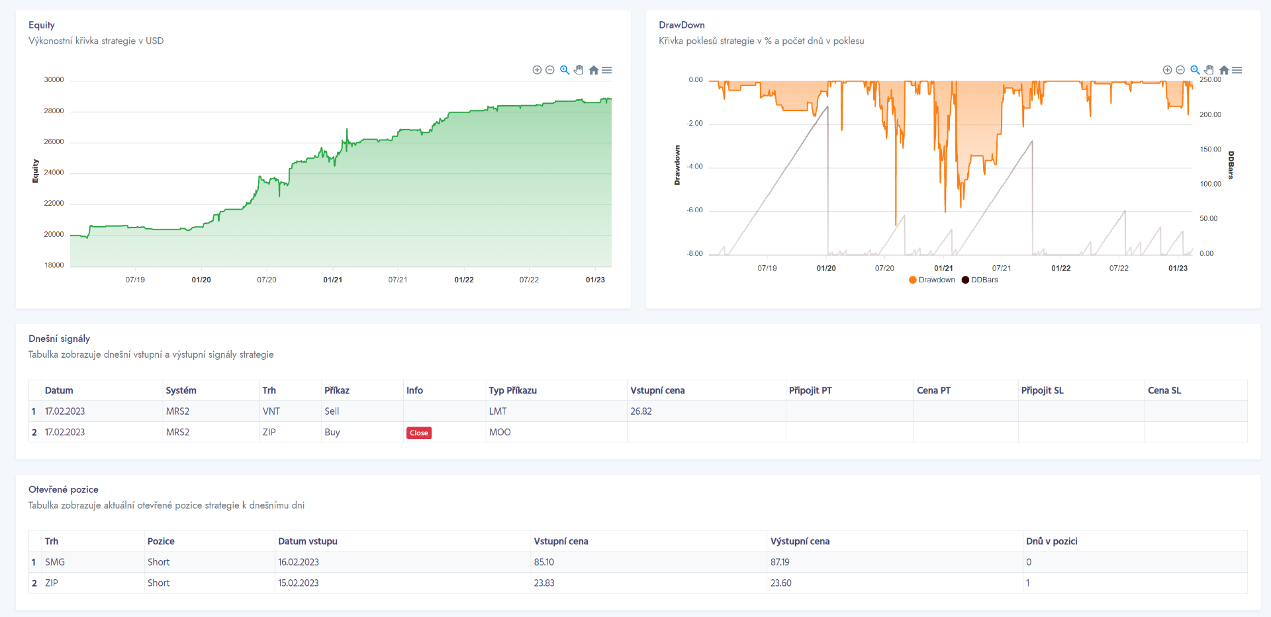This screenshot has width=1271, height=617.
Task: Click zoom in icon on Equity chart
Action: pos(537,70)
